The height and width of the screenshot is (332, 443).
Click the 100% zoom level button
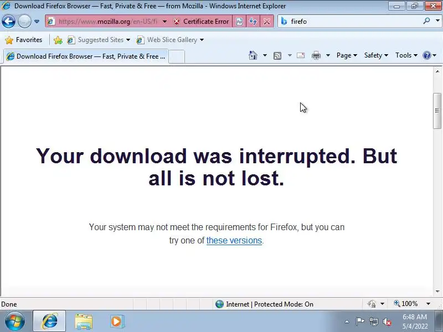pyautogui.click(x=406, y=304)
